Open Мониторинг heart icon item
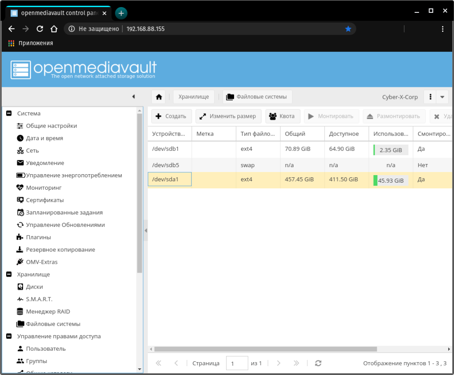Screen dimensions: 454x375 coord(20,187)
